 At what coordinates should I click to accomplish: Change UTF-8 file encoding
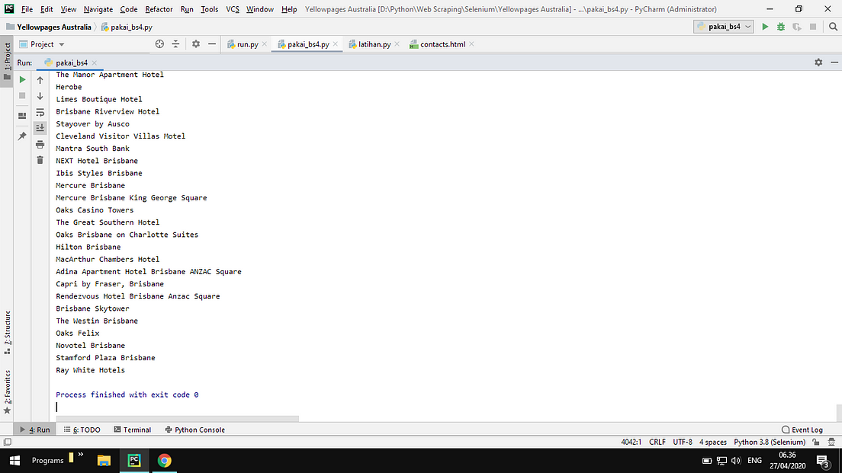click(x=683, y=442)
